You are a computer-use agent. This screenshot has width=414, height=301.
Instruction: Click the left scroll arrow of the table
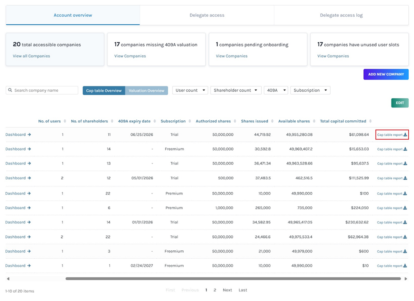pyautogui.click(x=8, y=279)
